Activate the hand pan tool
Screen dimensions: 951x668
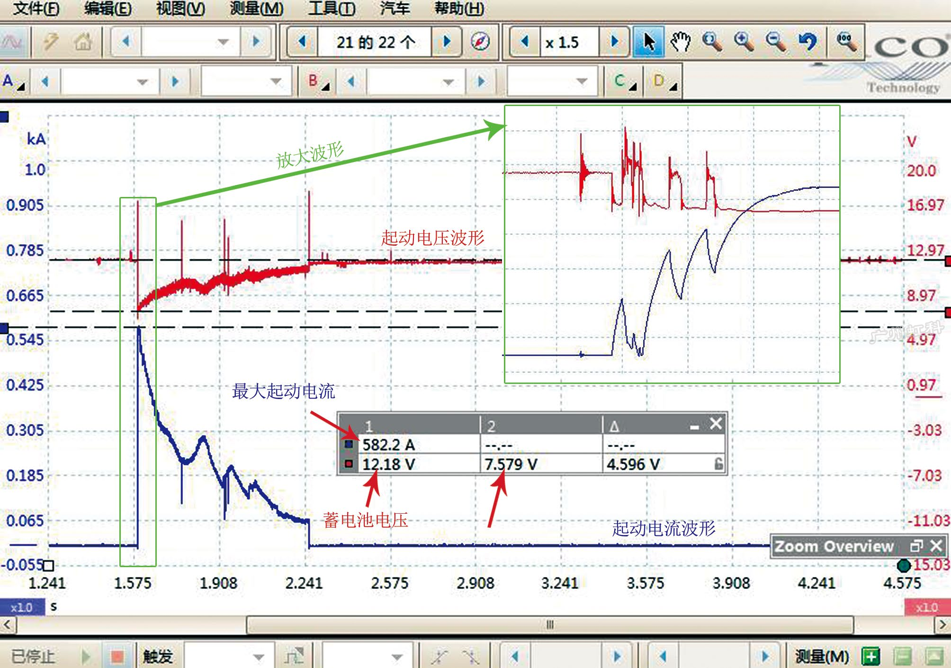click(680, 42)
